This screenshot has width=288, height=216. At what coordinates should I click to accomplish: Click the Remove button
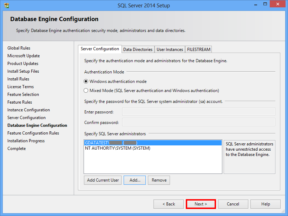(159, 180)
